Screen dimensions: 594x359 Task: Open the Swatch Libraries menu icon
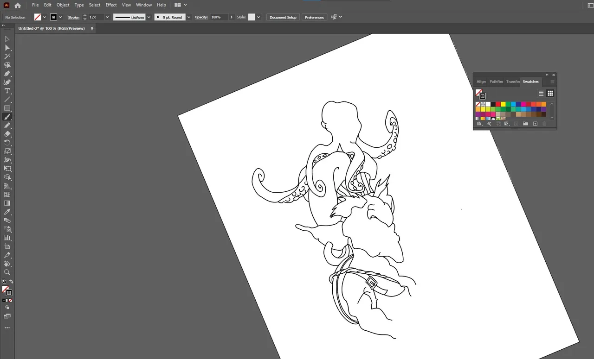[x=480, y=124]
